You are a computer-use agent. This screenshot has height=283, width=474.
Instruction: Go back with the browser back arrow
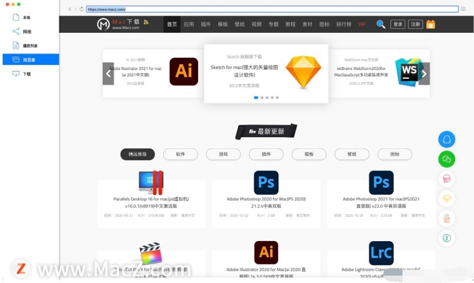pyautogui.click(x=70, y=9)
